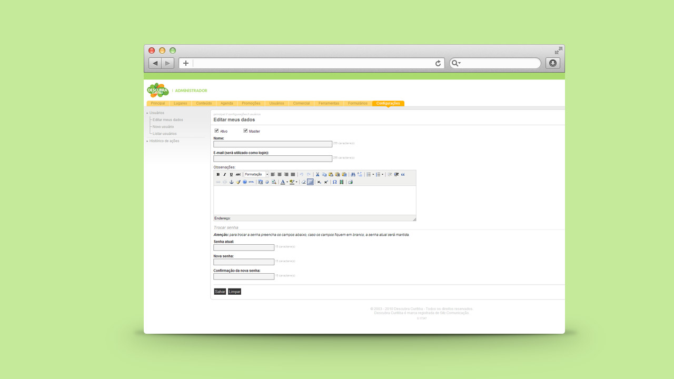Open the Conteúdo tab
The width and height of the screenshot is (674, 379).
pyautogui.click(x=204, y=103)
